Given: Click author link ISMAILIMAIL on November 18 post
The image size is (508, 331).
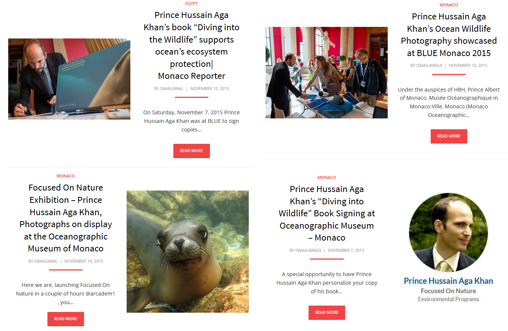Looking at the screenshot, I should click(x=171, y=89).
